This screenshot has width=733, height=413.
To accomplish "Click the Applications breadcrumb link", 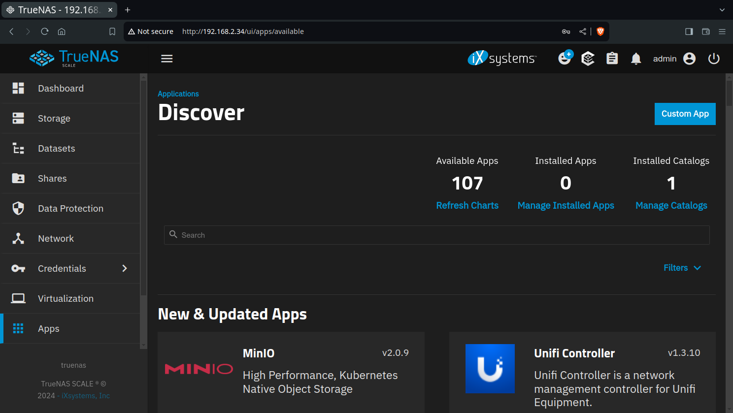I will tap(178, 94).
